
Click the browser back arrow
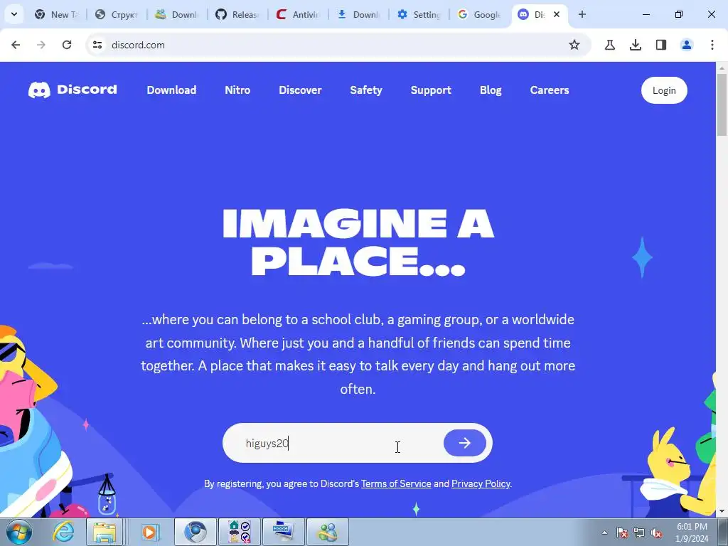coord(16,45)
